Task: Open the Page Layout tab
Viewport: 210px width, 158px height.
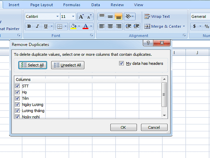Action: point(42,5)
